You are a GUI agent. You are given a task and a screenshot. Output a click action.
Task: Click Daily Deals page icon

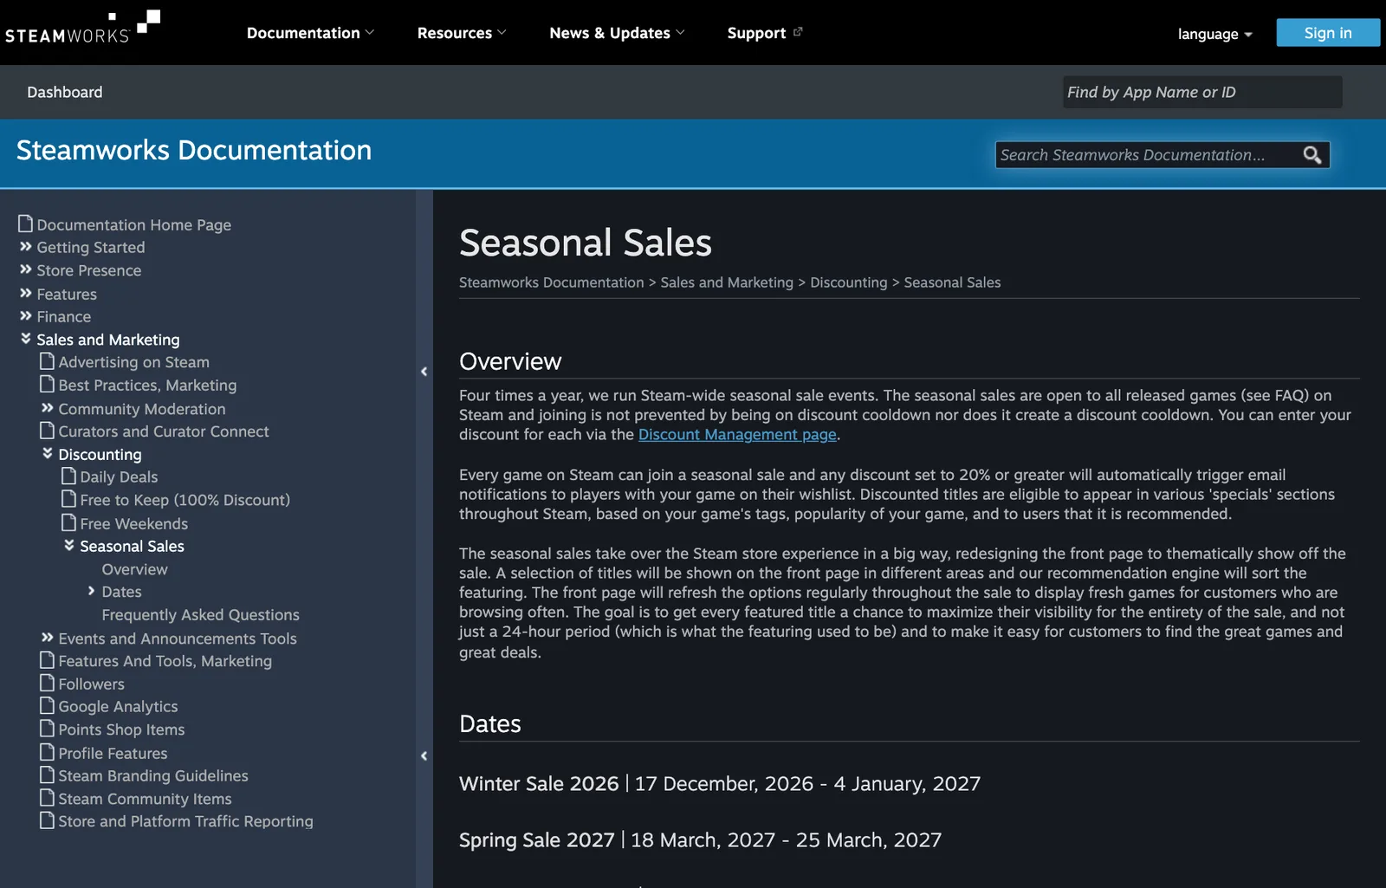pyautogui.click(x=68, y=476)
